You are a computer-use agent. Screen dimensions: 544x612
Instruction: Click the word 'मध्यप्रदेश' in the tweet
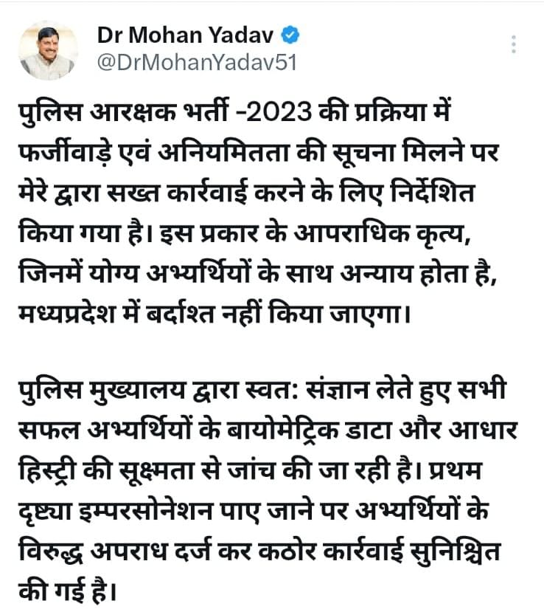[x=67, y=314]
